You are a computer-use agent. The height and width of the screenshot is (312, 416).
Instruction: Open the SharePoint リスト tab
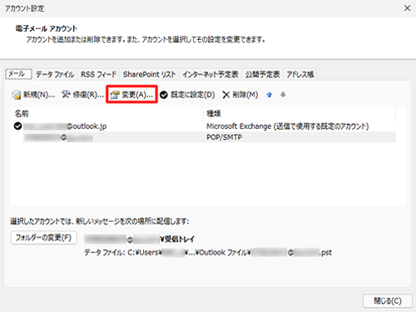(150, 74)
